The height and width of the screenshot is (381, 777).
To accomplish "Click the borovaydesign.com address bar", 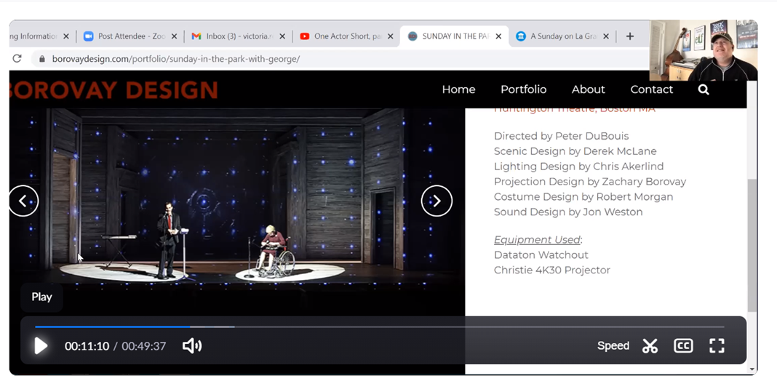I will pyautogui.click(x=340, y=59).
